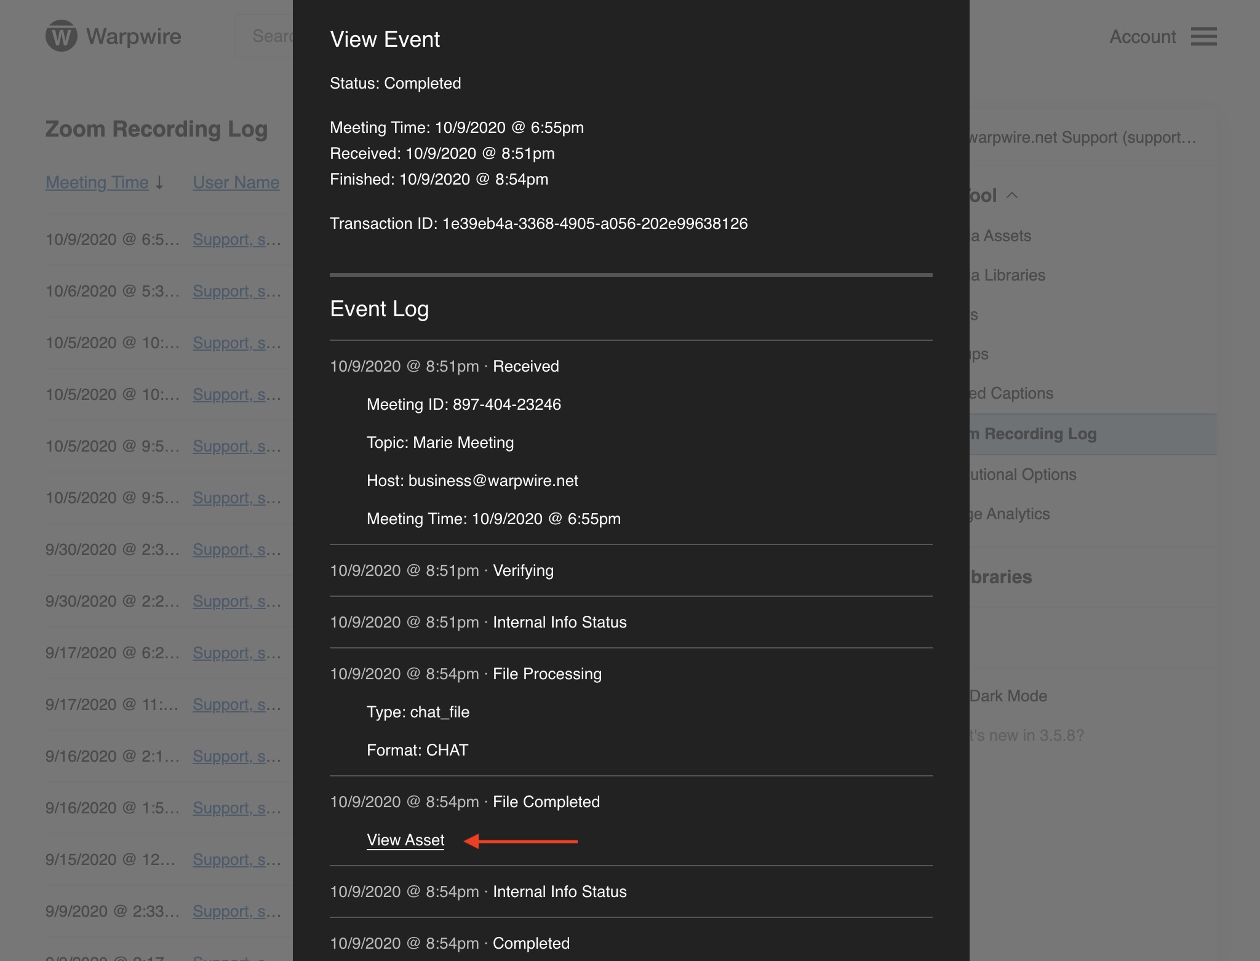Screen dimensions: 1260x961
Task: Click the 8:51pm Verifying log entry
Action: pos(442,570)
